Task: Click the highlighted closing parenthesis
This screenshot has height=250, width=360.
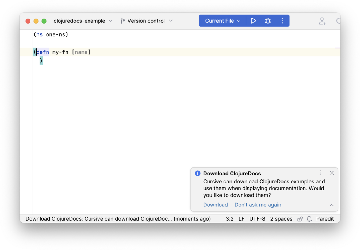Action: click(41, 61)
